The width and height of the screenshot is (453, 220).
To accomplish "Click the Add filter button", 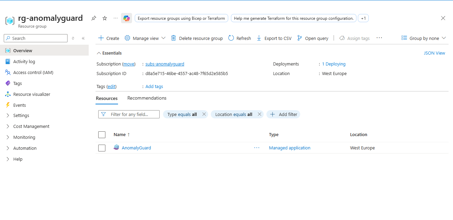I will tap(283, 115).
